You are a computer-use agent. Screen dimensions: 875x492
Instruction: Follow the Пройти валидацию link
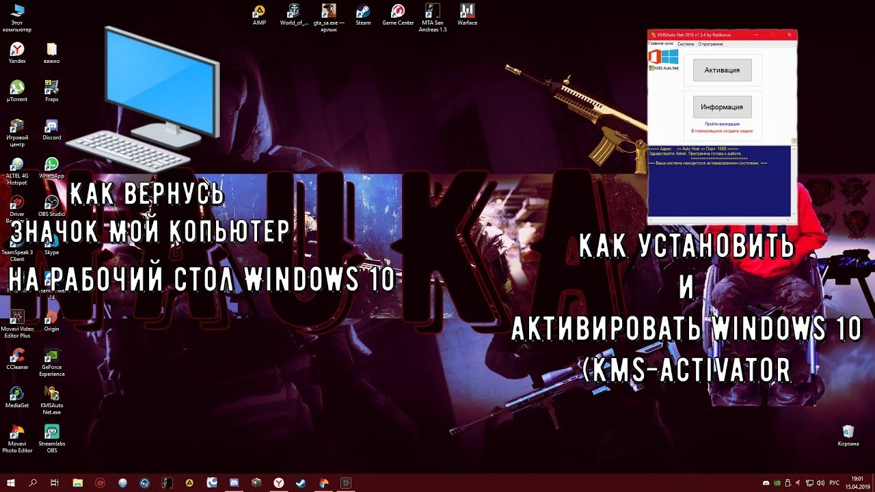tap(722, 124)
